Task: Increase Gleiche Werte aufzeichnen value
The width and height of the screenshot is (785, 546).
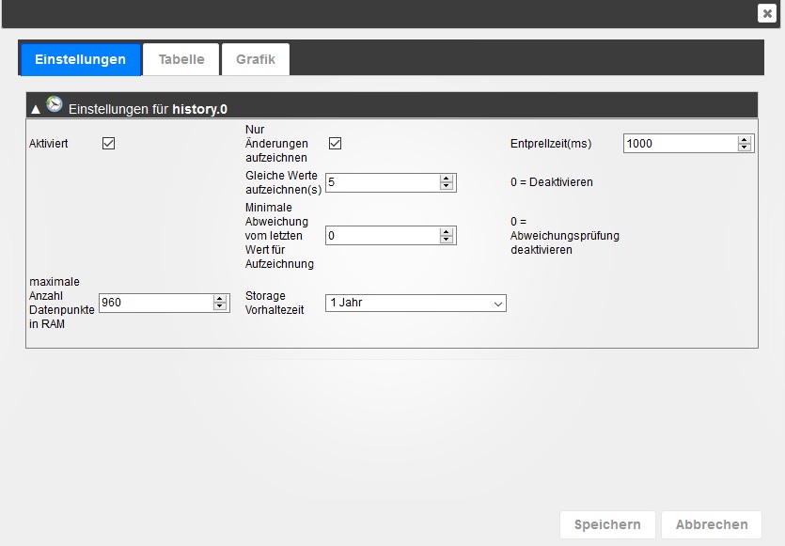Action: click(x=446, y=179)
